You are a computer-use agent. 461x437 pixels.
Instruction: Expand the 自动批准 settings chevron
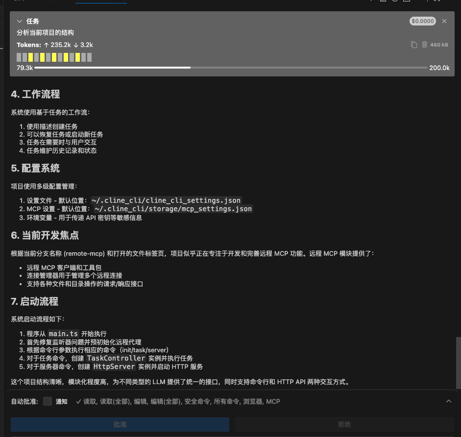(x=448, y=401)
